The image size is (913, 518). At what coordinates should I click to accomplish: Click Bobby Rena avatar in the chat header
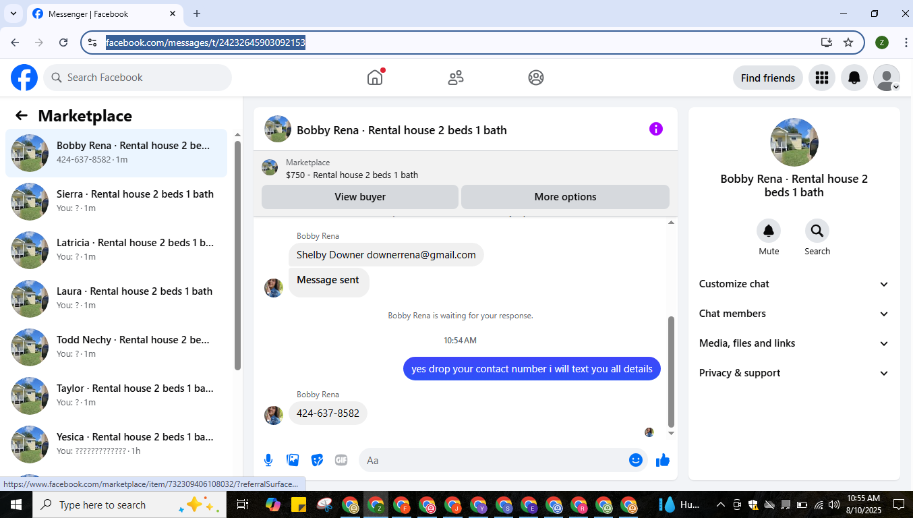[x=278, y=129]
